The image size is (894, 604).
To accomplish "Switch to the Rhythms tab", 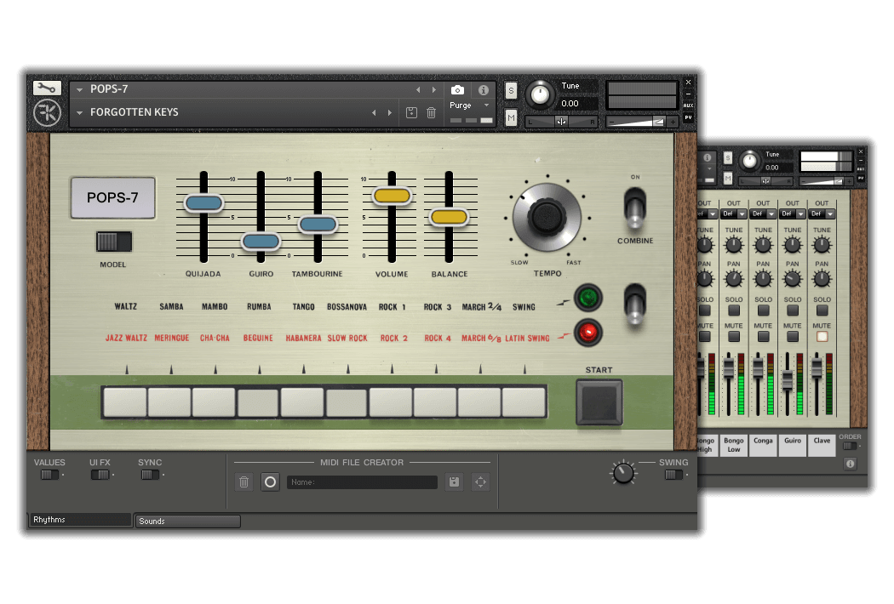I will tap(80, 520).
